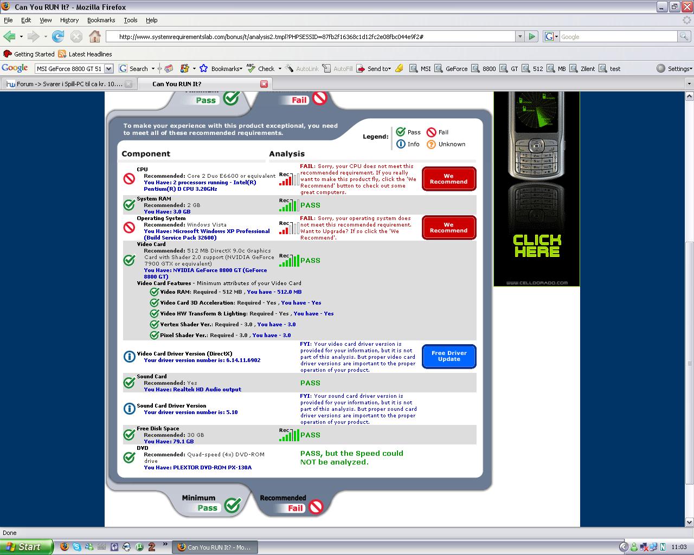
Task: Click the search magnifier in the Google box
Action: [x=684, y=36]
